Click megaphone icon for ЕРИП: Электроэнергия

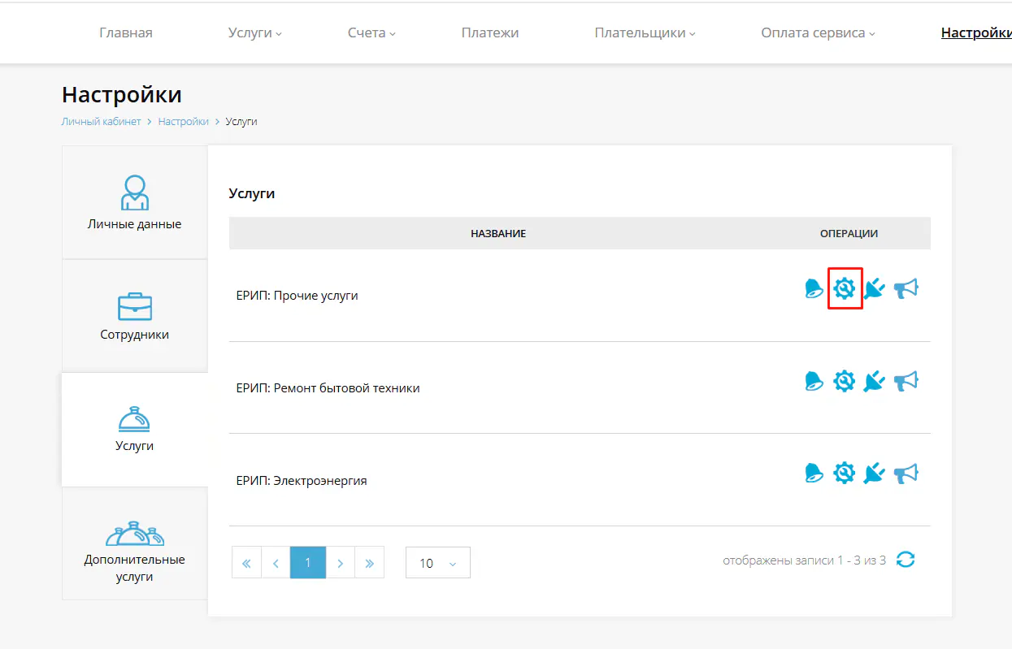[x=906, y=473]
